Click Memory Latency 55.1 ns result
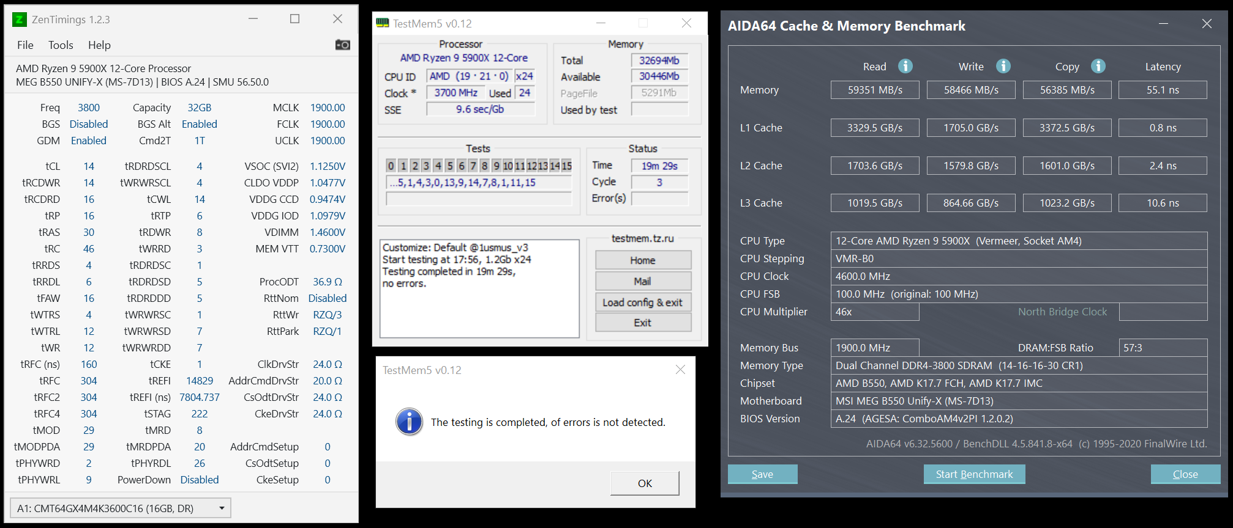The image size is (1233, 528). click(1163, 90)
